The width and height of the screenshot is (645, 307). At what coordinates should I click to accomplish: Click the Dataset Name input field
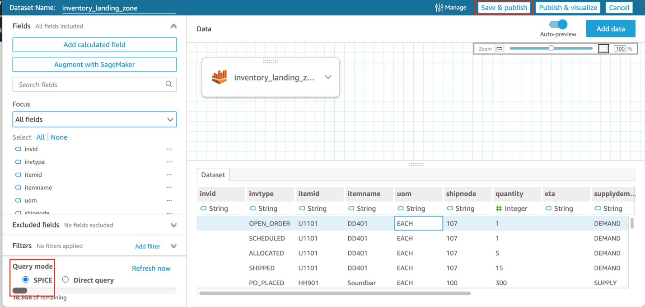click(x=119, y=8)
